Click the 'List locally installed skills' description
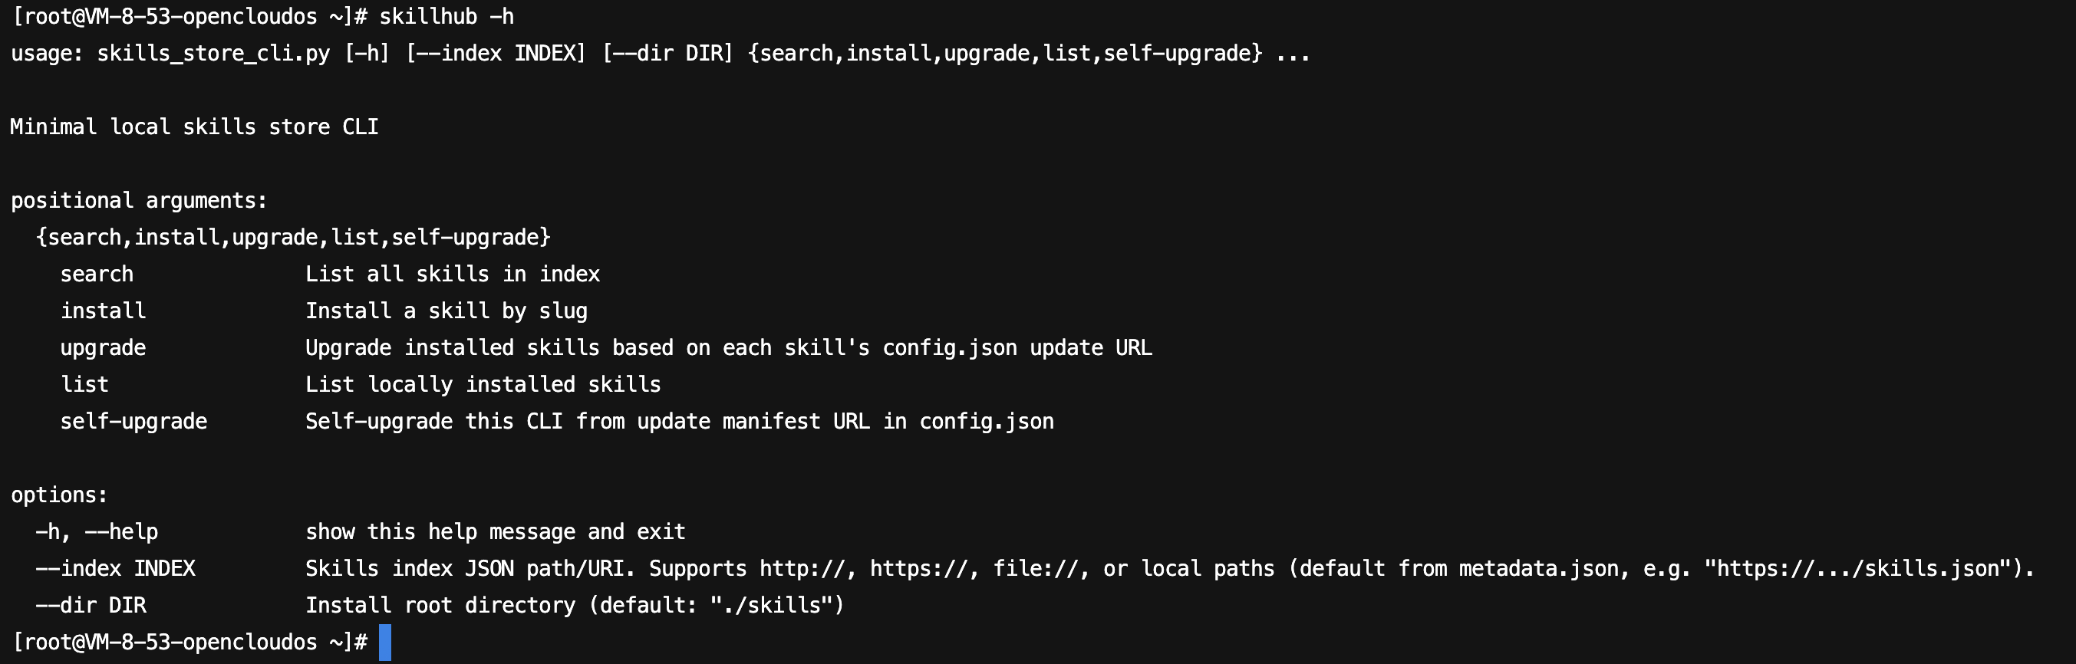Screen dimensions: 2076x664 [483, 385]
